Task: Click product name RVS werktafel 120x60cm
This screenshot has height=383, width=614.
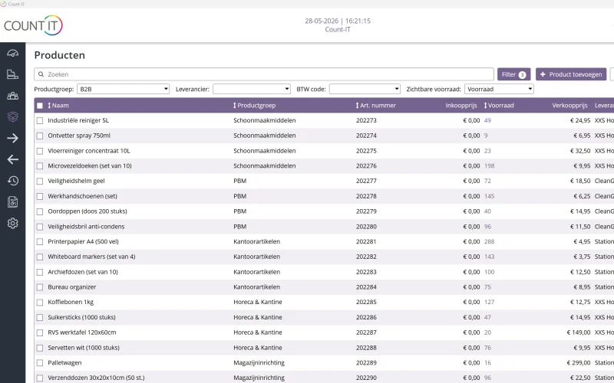Action: click(82, 332)
